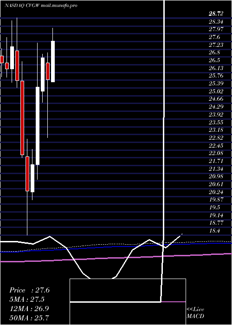232x325 pixels.
Task: Click the 26.8 price axis label
Action: [214, 52]
